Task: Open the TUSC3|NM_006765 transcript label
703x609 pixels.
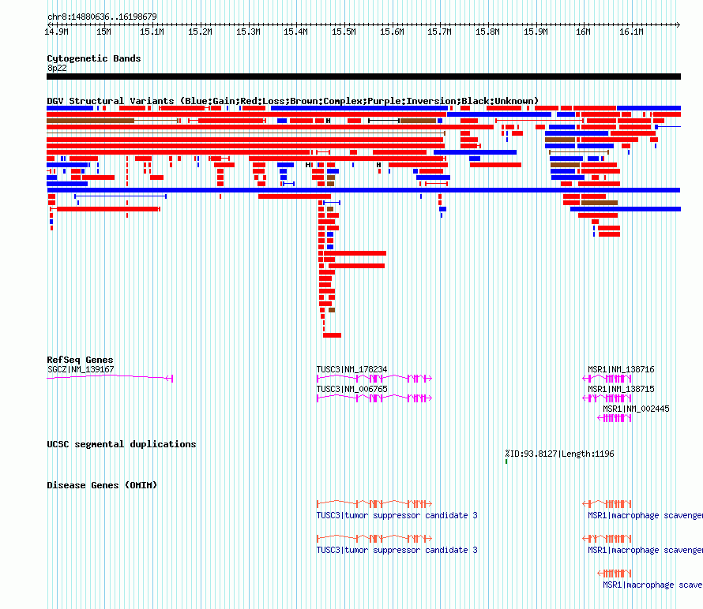Action: coord(352,389)
